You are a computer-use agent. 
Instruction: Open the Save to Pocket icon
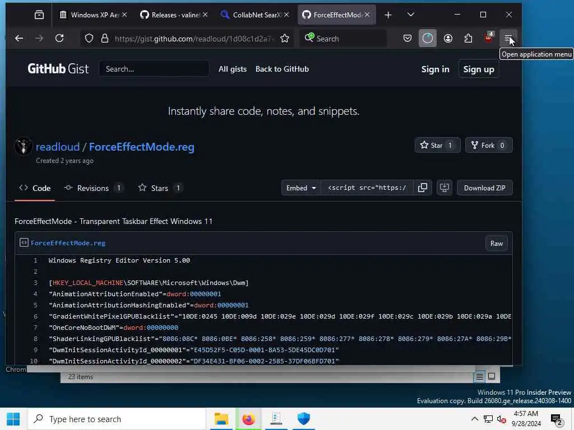tap(408, 39)
